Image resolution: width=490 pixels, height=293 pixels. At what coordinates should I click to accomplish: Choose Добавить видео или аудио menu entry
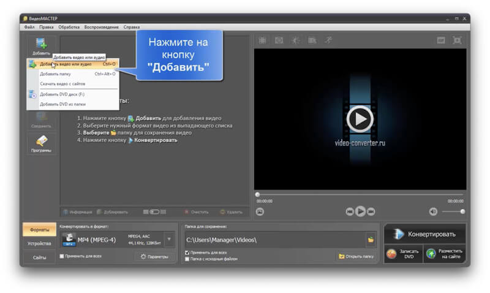(73, 64)
